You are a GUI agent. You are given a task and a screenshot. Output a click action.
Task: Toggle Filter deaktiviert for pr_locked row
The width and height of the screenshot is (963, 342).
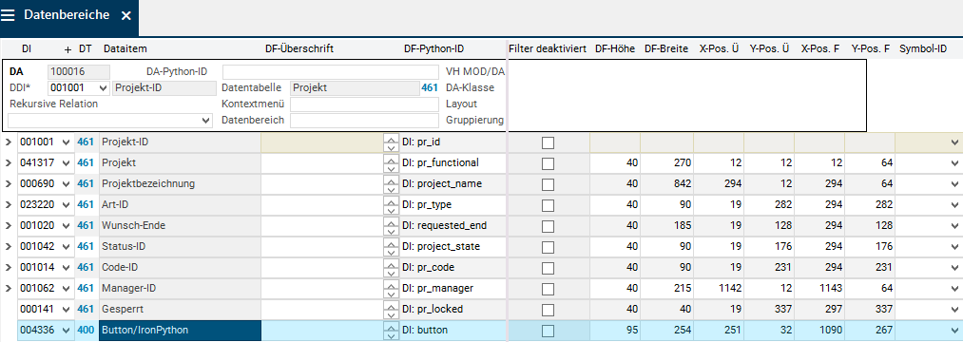[548, 310]
